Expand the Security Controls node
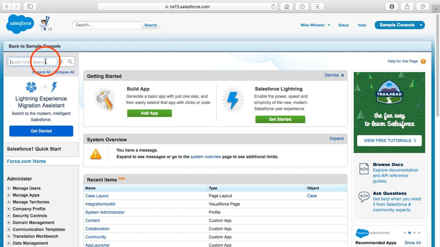This screenshot has width=440, height=247. coord(9,216)
